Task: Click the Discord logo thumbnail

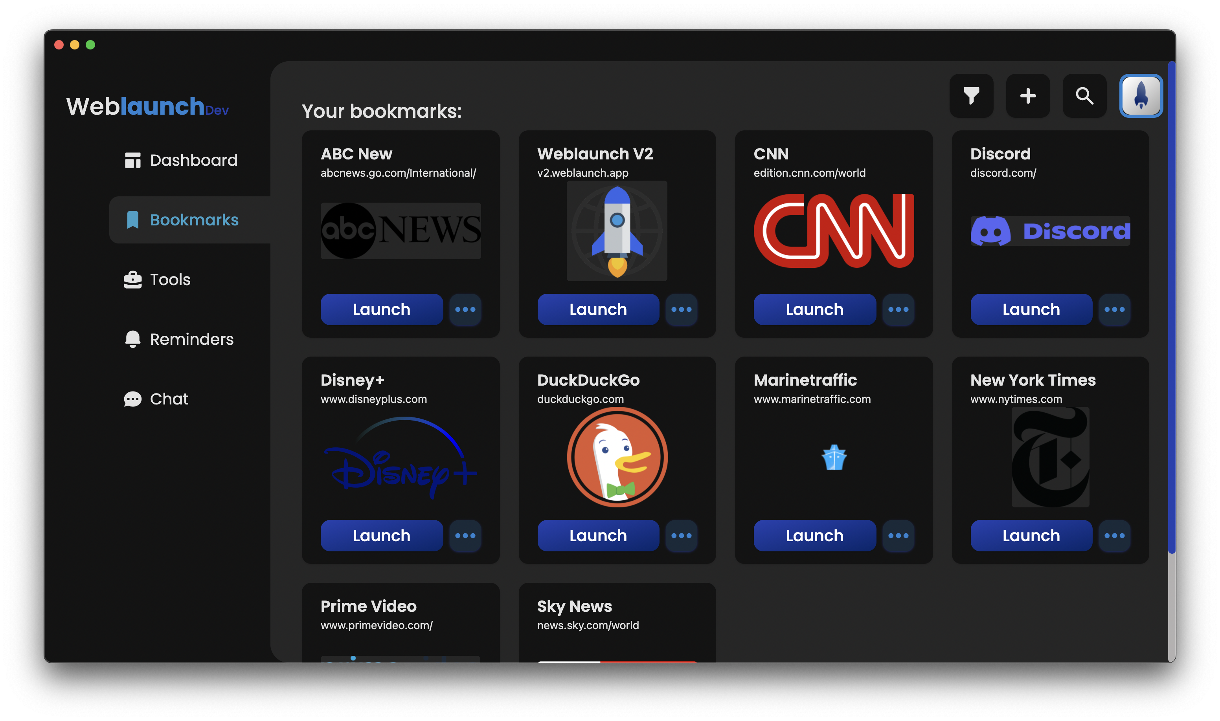Action: 1050,231
